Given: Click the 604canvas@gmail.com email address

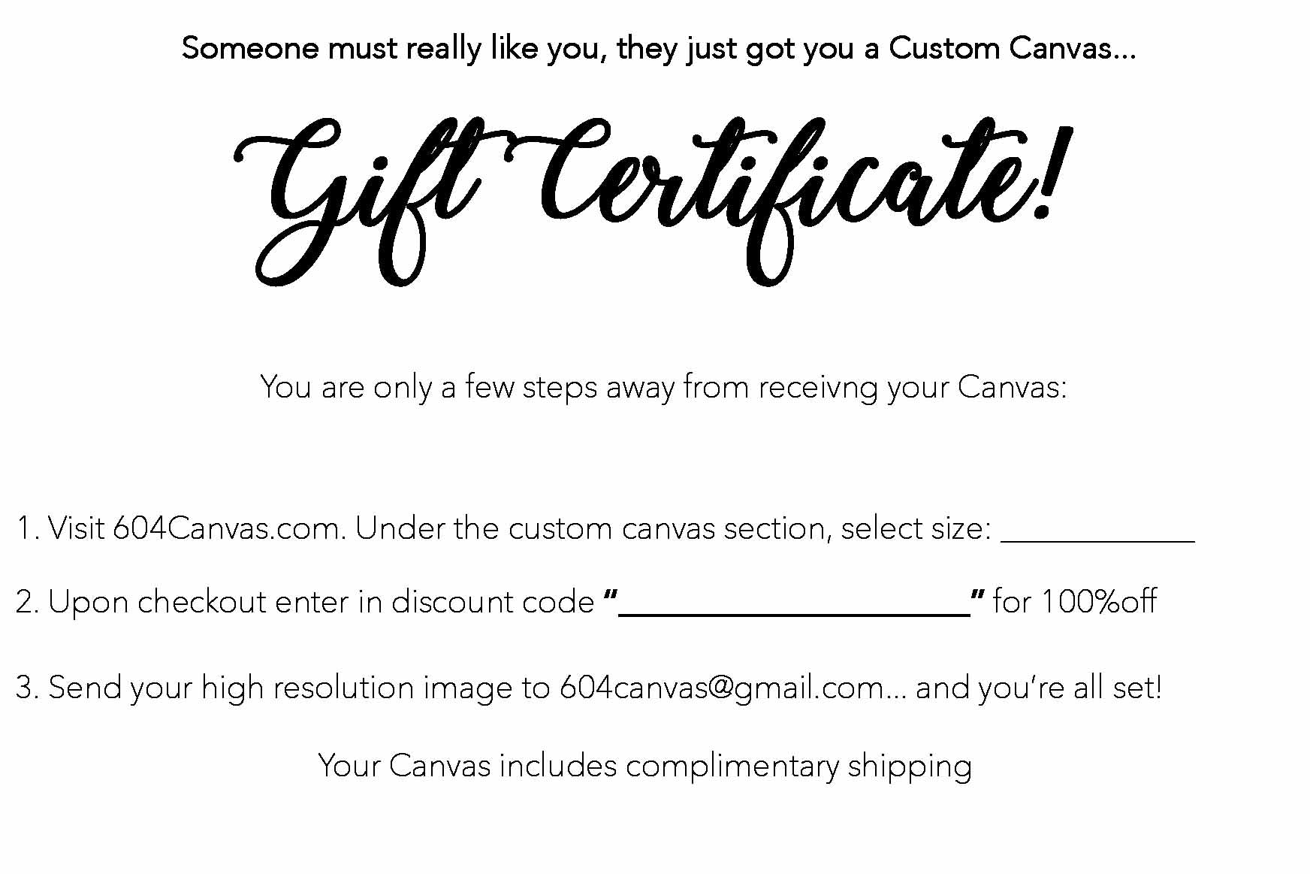Looking at the screenshot, I should (722, 688).
